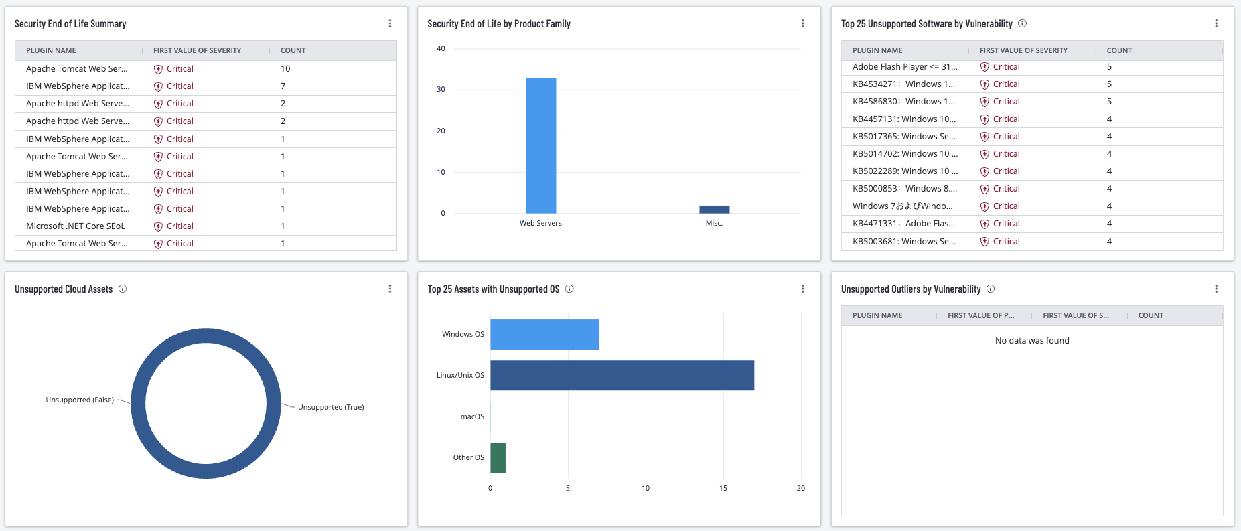
Task: Click the count value 7 in Summary table
Action: tap(283, 86)
